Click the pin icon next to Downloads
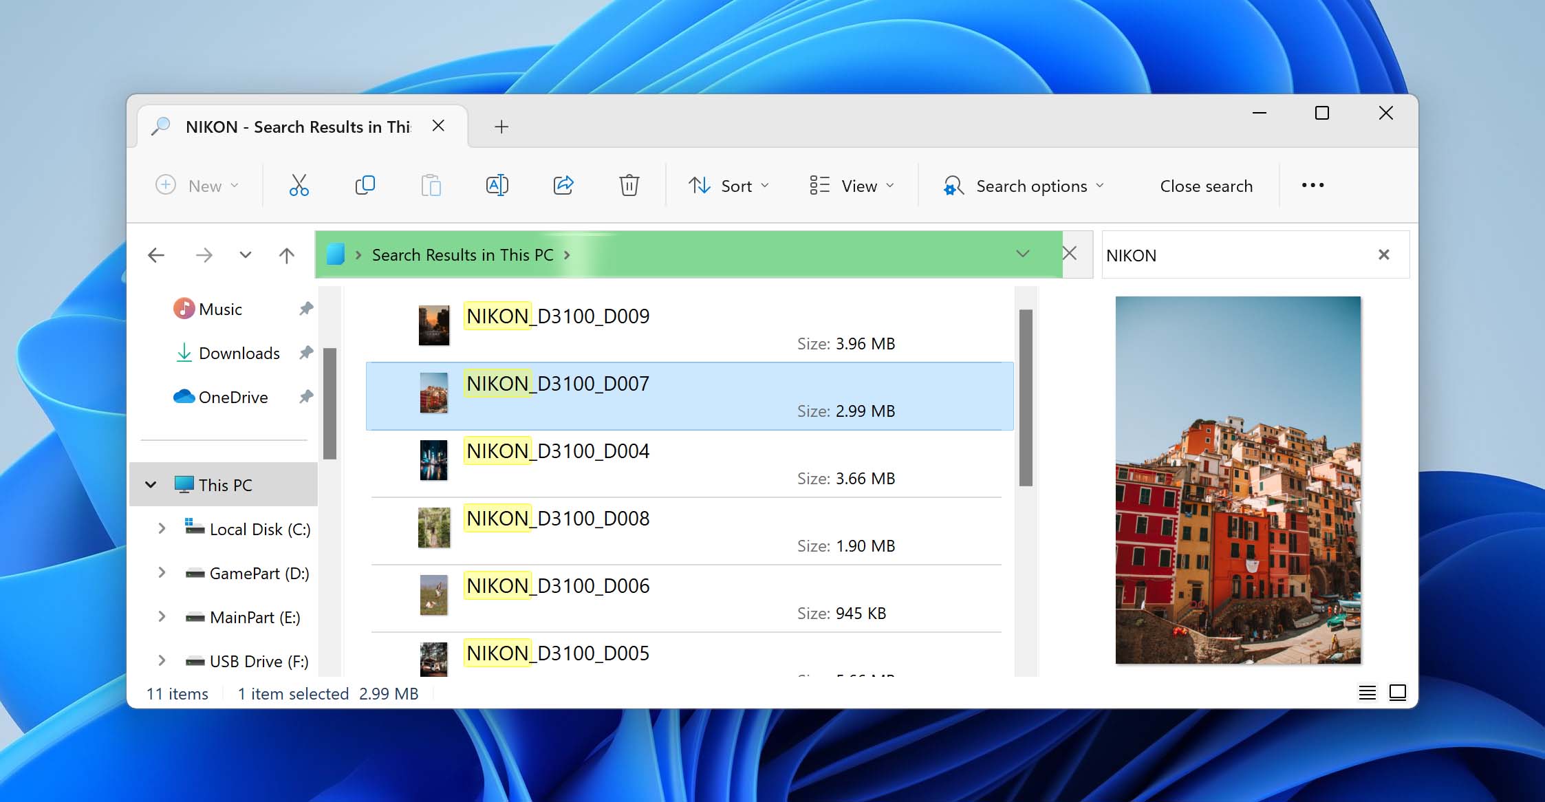The height and width of the screenshot is (802, 1545). (306, 353)
